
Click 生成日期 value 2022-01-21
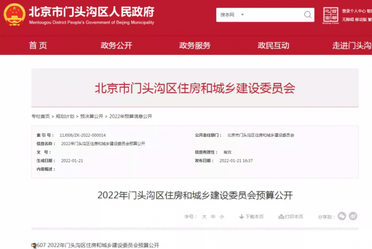(72, 160)
